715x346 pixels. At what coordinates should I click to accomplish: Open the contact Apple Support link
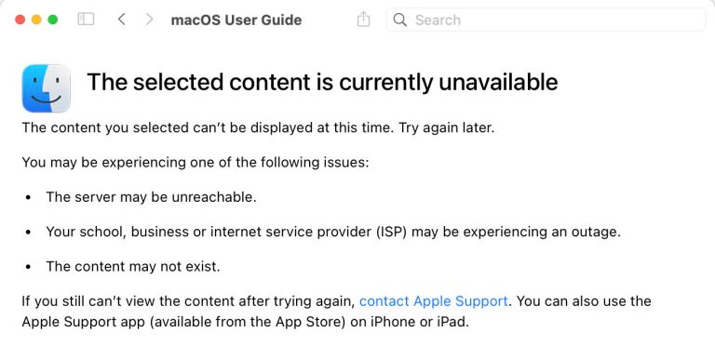434,301
